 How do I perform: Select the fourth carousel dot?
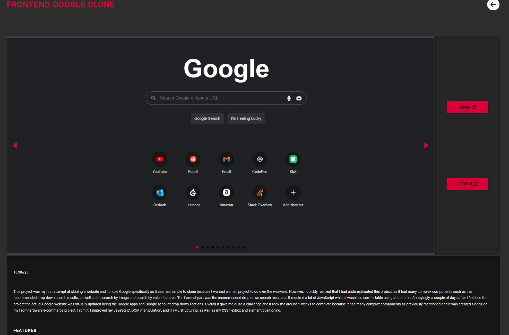(213, 247)
